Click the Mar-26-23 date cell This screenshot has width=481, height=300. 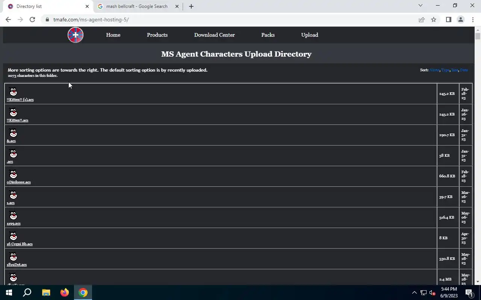point(466,197)
